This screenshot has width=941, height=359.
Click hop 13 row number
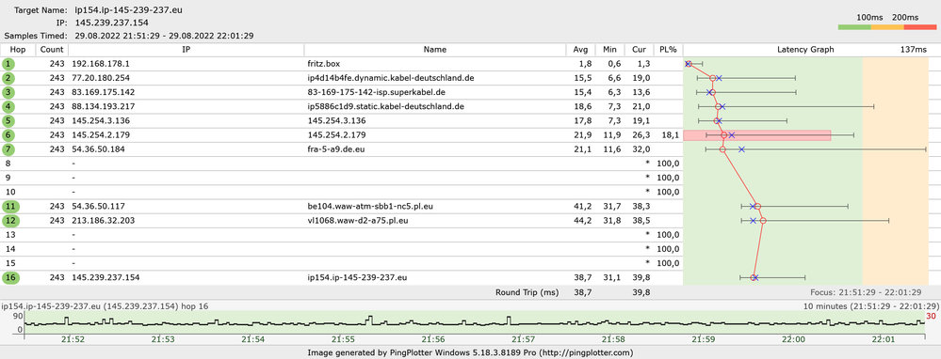tap(10, 235)
